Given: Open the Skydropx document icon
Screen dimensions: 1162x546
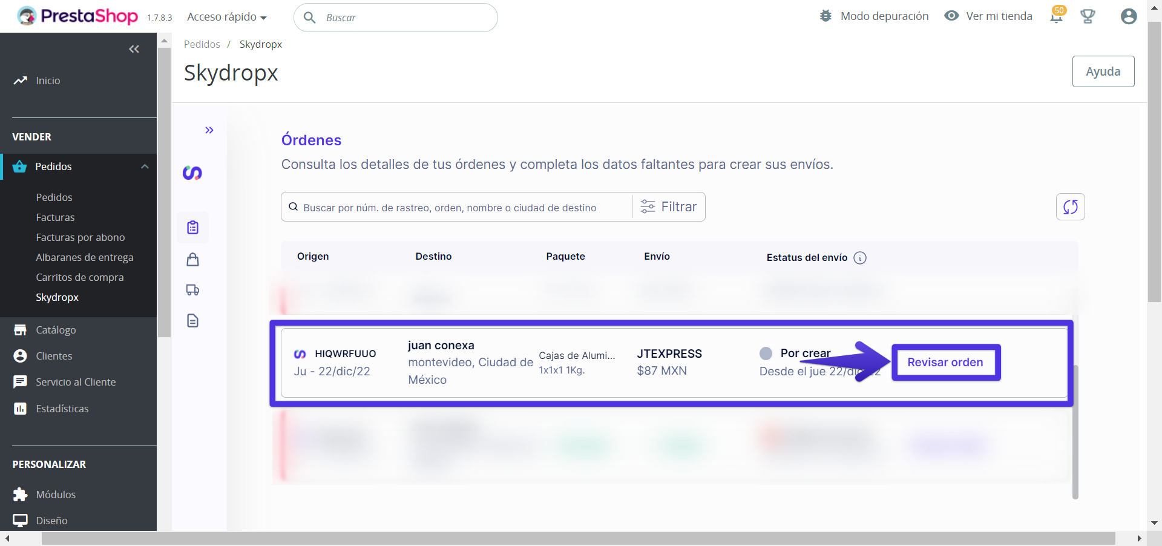Looking at the screenshot, I should coord(192,321).
